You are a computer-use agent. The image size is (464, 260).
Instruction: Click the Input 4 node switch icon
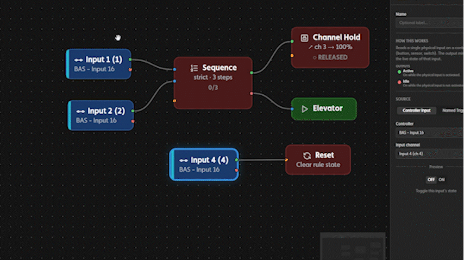point(184,160)
